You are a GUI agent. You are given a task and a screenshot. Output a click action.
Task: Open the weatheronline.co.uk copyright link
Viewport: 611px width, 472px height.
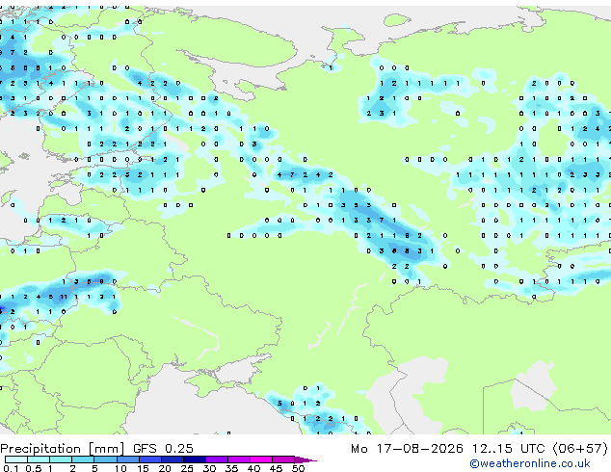pos(530,463)
